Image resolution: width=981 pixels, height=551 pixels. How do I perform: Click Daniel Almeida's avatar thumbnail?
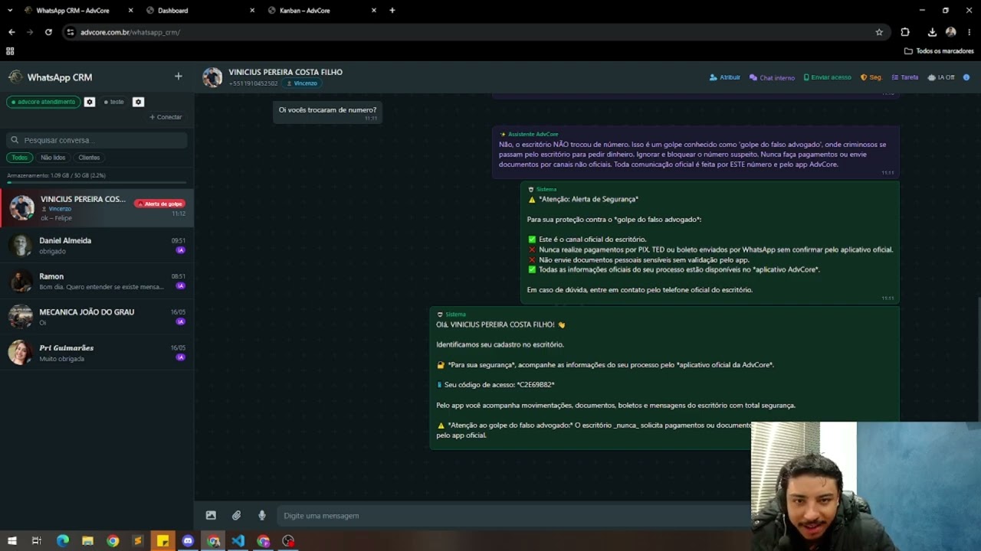(21, 245)
